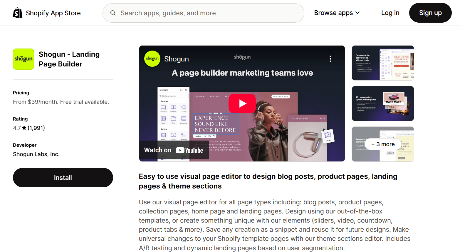Screen dimensions: 460x252
Task: Click the Shogun app logo icon
Action: click(23, 59)
